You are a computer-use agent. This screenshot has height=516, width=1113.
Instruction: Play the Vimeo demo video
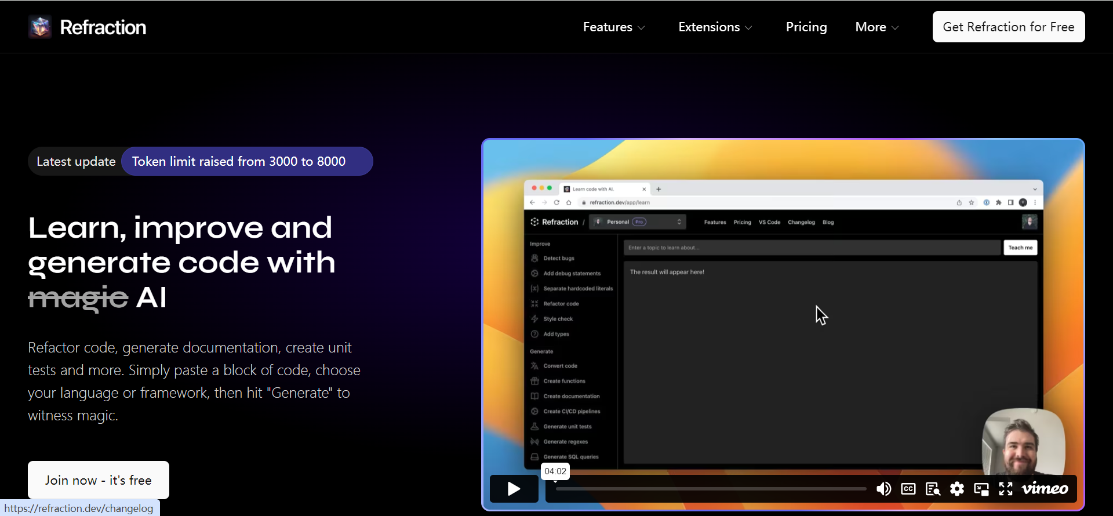click(514, 489)
